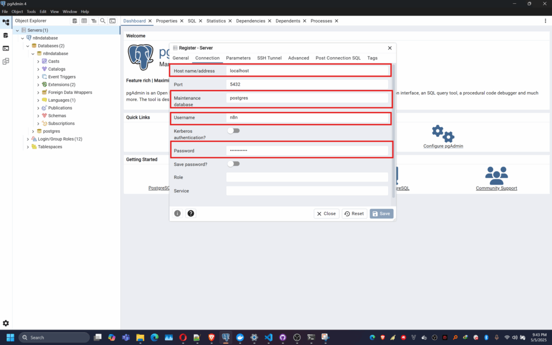Viewport: 552px width, 345px height.
Task: Open the Post Connection SQL tab
Action: pyautogui.click(x=338, y=58)
